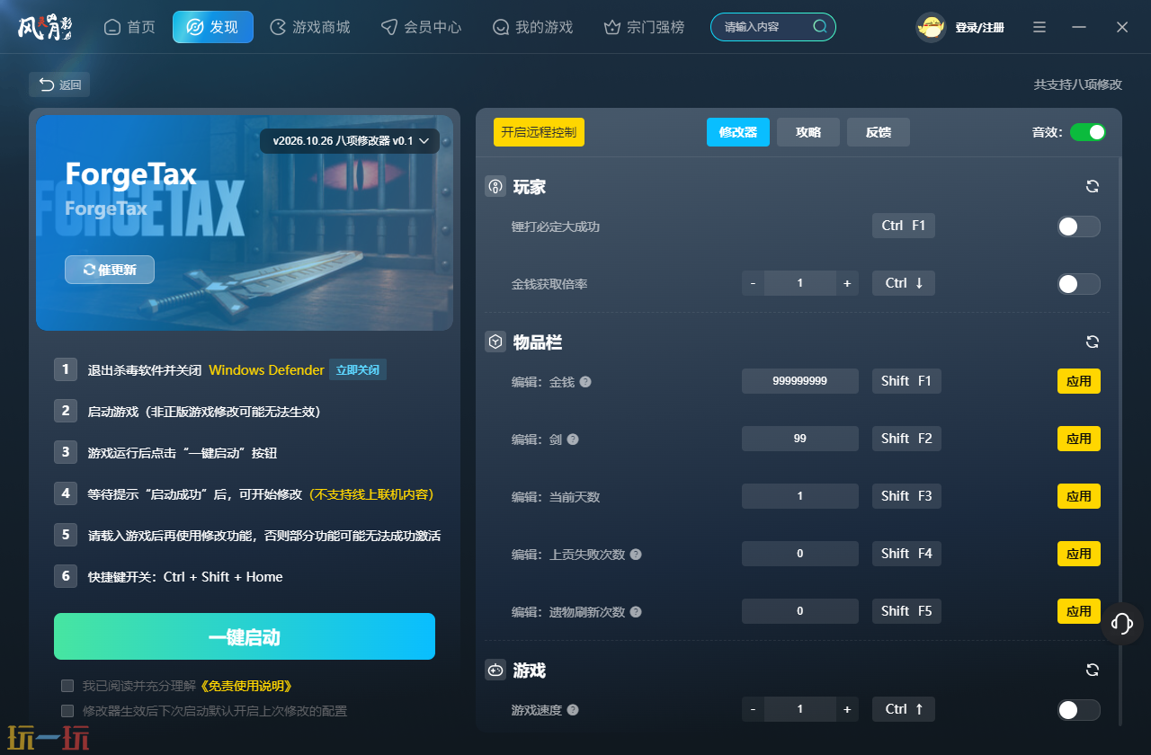Click the 一键启动 launch button

click(245, 636)
